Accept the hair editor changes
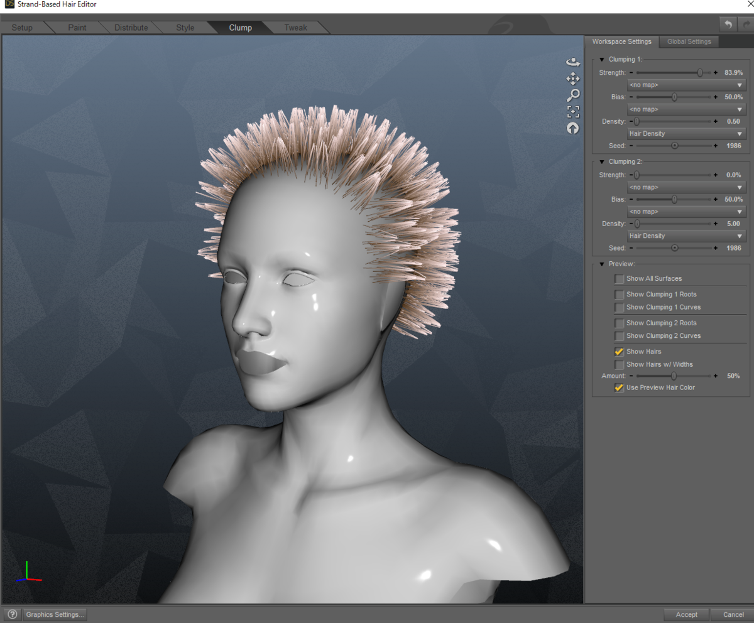Screen dimensions: 754x623 point(686,614)
